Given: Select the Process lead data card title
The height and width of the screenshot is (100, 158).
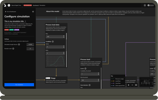Looking at the screenshot, I should 52,25.
